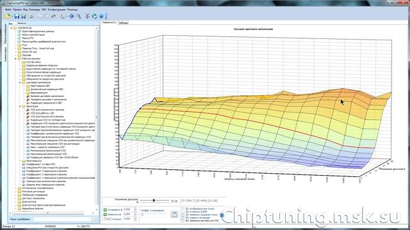Expand the Состав смеси folder
The image size is (410, 230).
20,62
